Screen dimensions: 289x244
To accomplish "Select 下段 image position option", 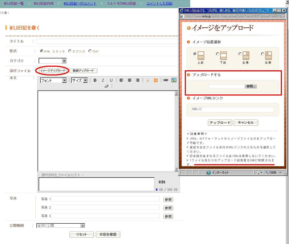I will click(217, 54).
